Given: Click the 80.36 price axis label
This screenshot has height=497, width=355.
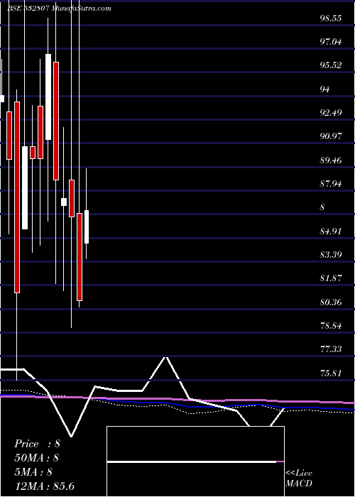Looking at the screenshot, I should pyautogui.click(x=331, y=302).
